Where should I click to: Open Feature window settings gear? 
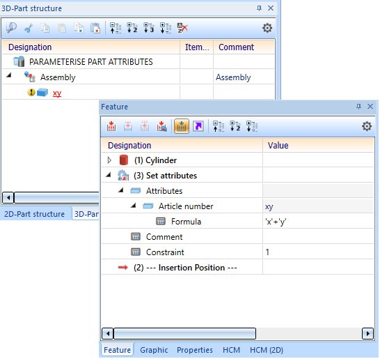(367, 126)
